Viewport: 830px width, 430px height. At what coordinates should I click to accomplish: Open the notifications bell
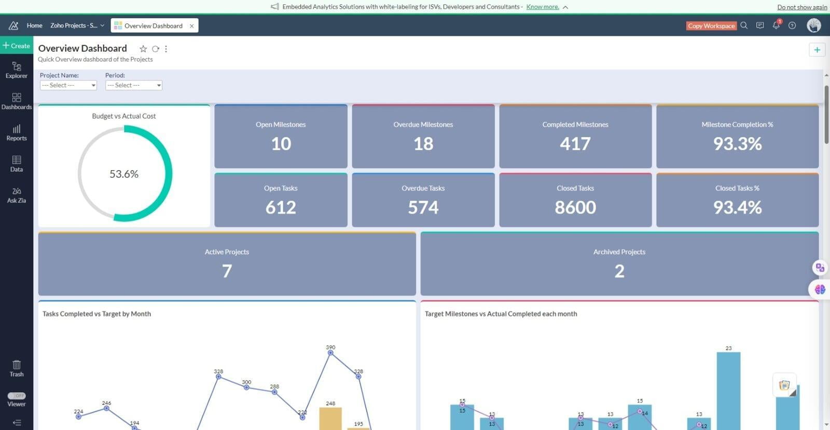776,25
